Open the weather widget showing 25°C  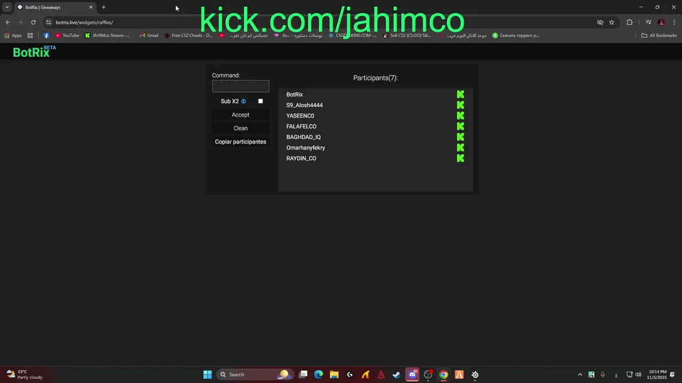(x=25, y=374)
